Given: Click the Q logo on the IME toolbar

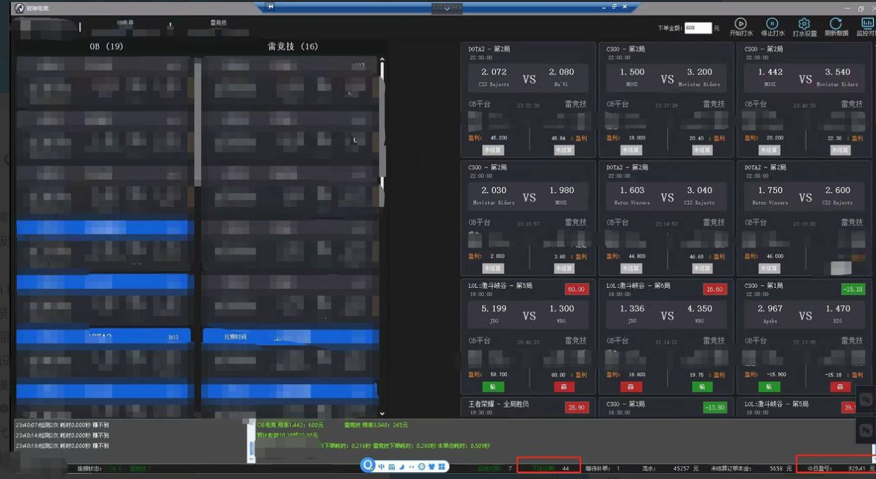Looking at the screenshot, I should click(x=369, y=466).
